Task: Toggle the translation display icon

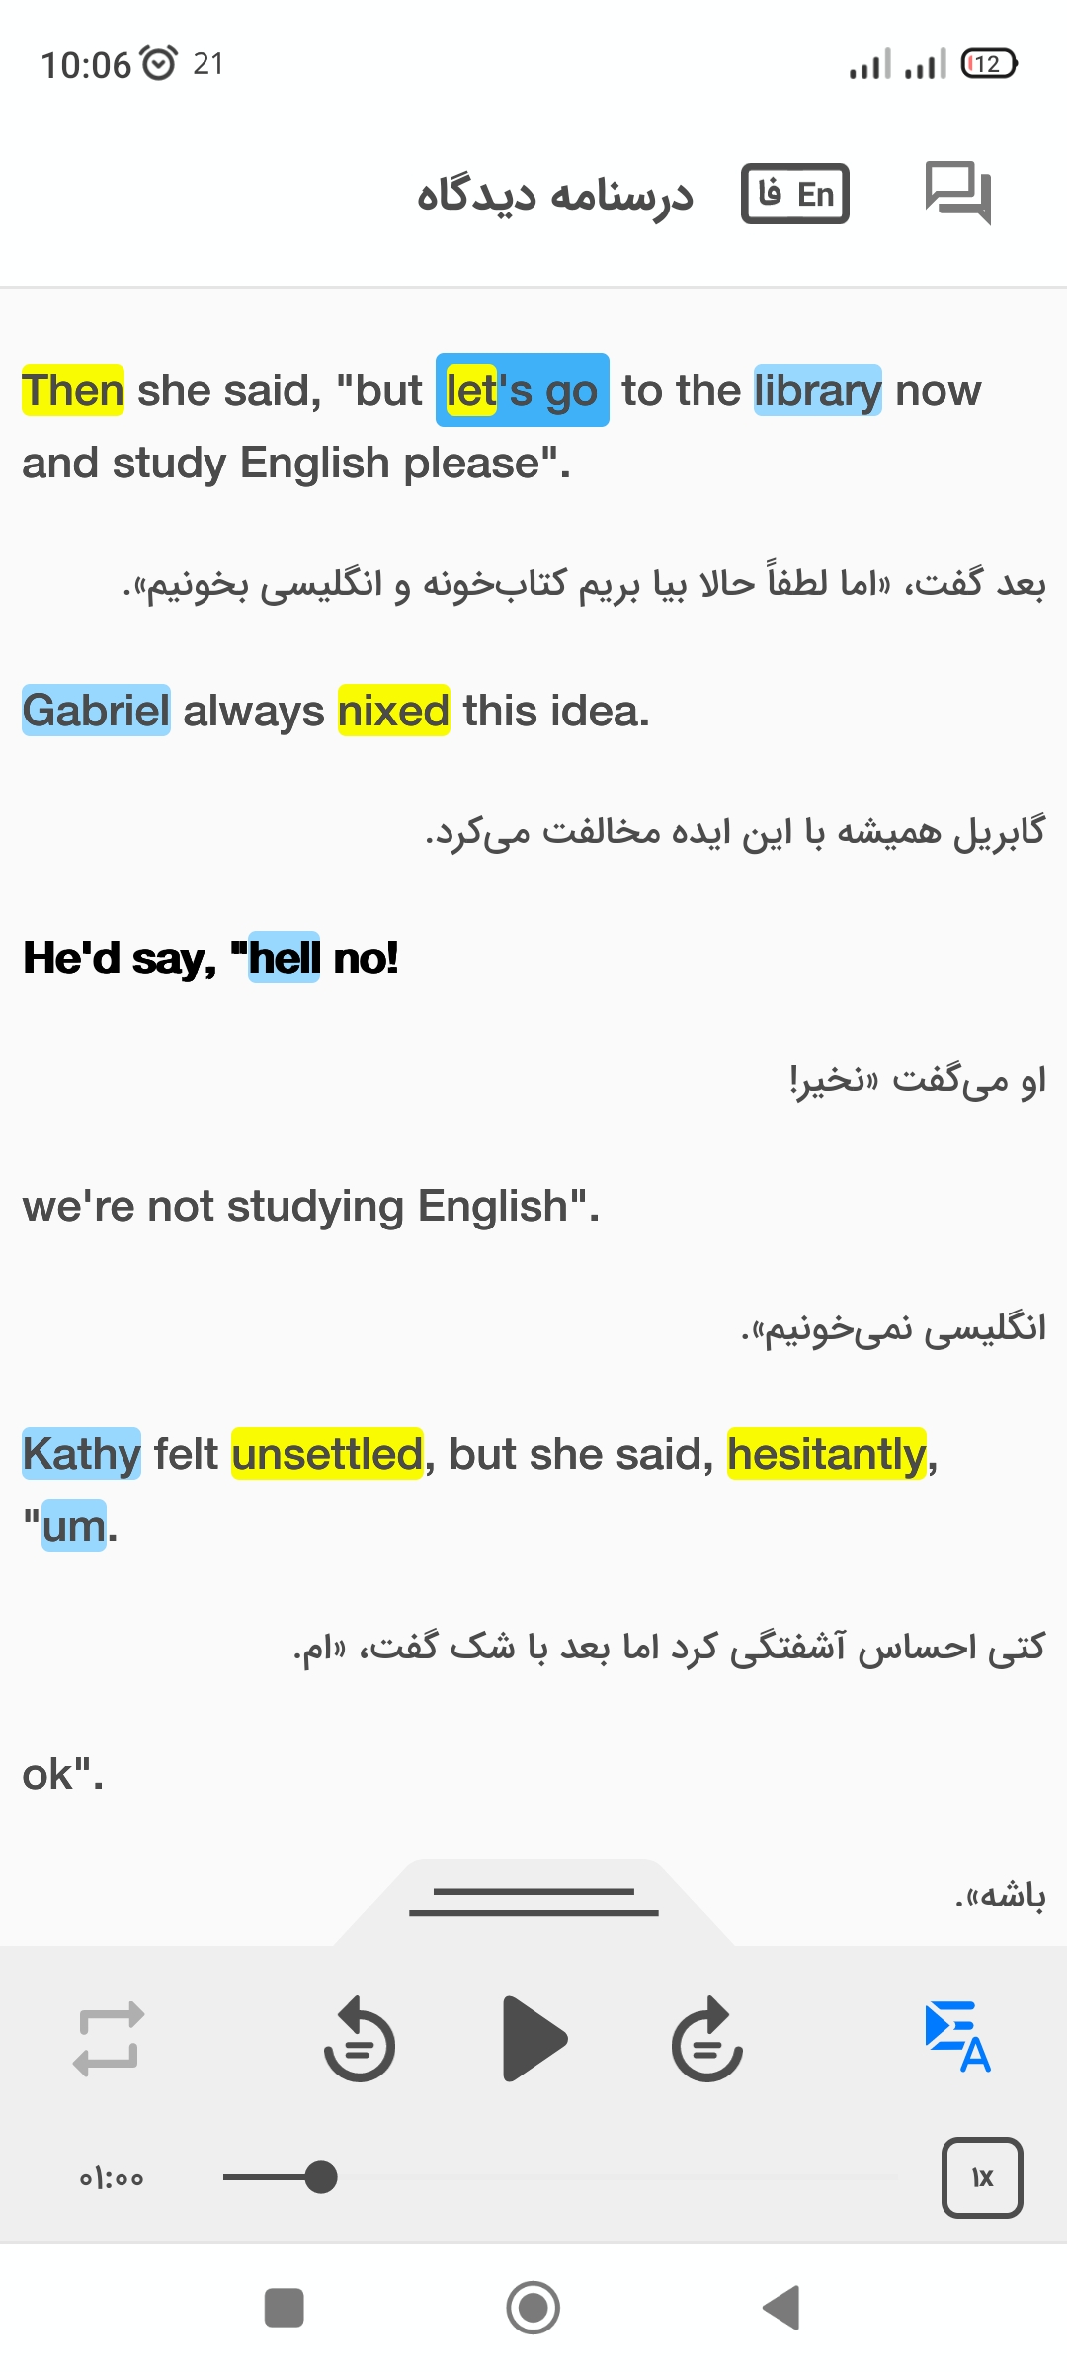Action: point(956,2038)
